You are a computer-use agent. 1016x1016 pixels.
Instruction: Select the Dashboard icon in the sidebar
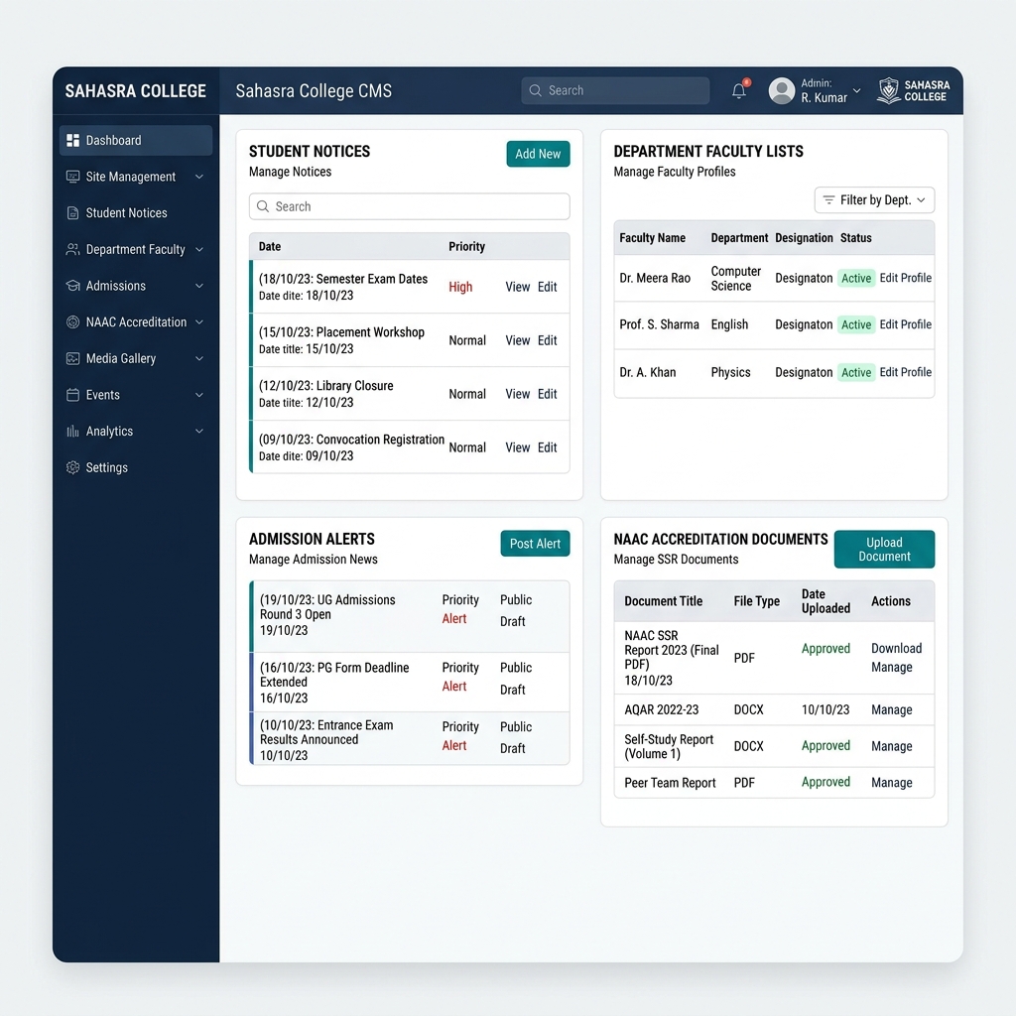(x=73, y=140)
